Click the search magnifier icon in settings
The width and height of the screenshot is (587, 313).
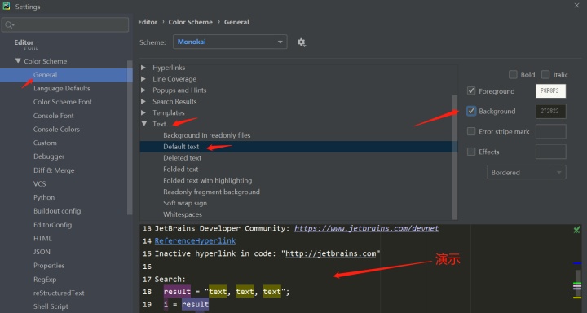[9, 25]
